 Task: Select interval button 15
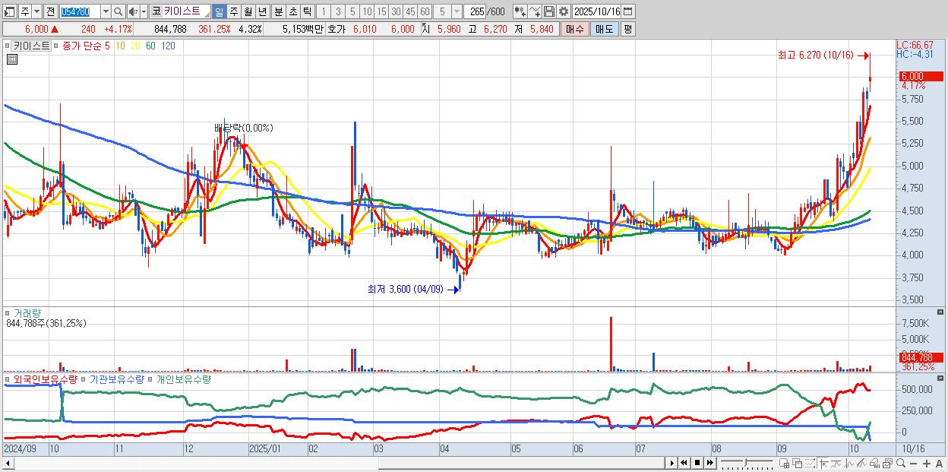point(381,11)
